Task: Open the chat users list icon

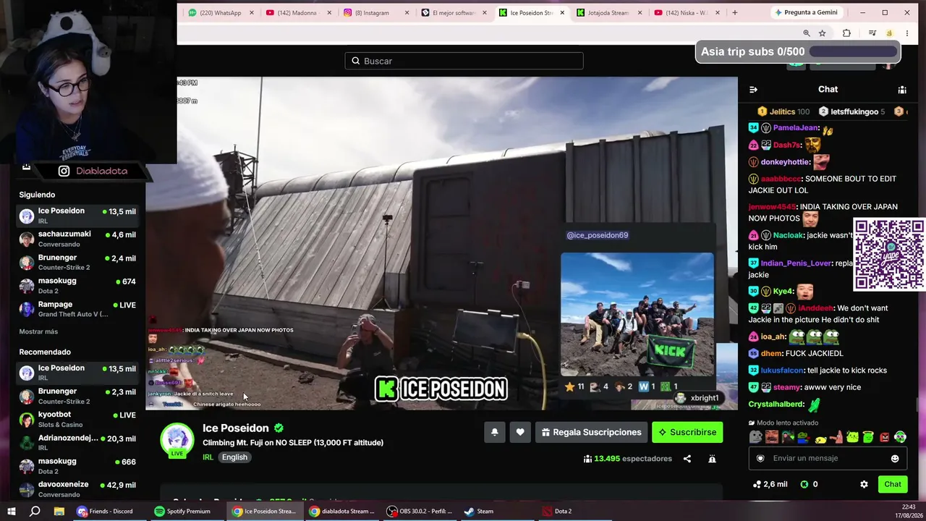Action: coord(902,90)
